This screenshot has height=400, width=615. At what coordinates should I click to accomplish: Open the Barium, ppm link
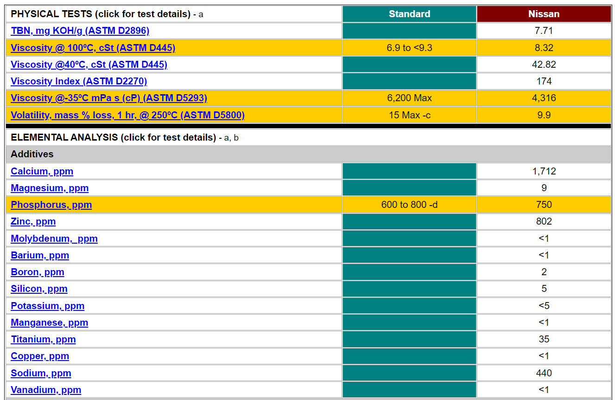pos(40,255)
